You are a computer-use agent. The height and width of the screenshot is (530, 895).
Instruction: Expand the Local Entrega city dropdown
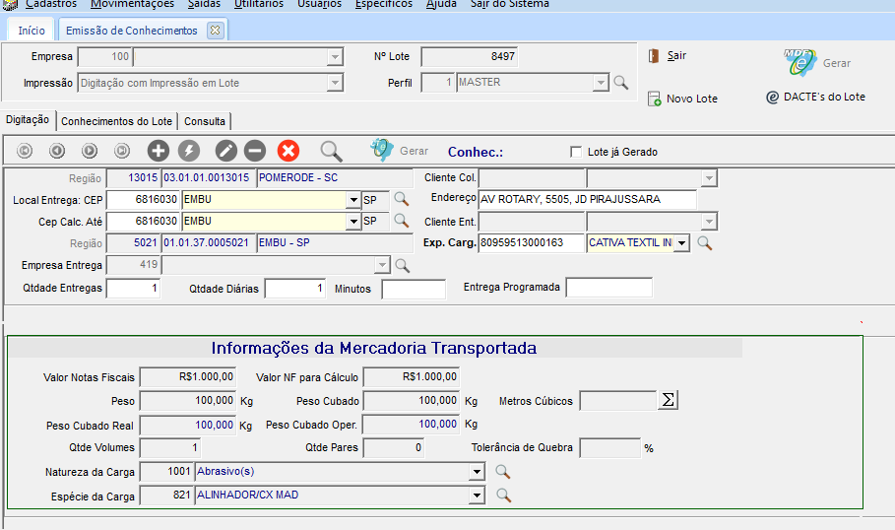tap(353, 200)
